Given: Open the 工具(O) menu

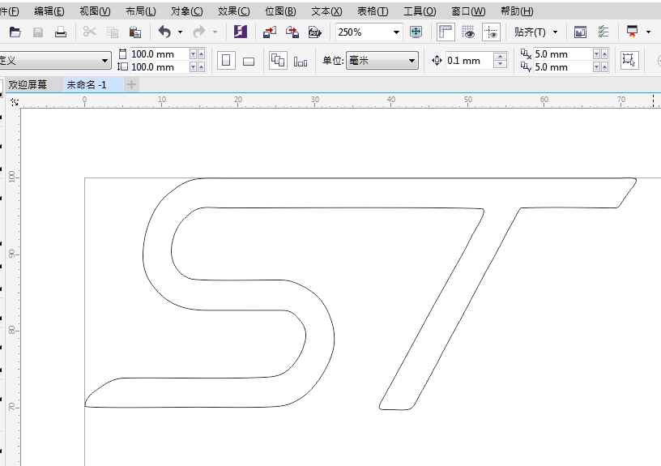Looking at the screenshot, I should [420, 11].
